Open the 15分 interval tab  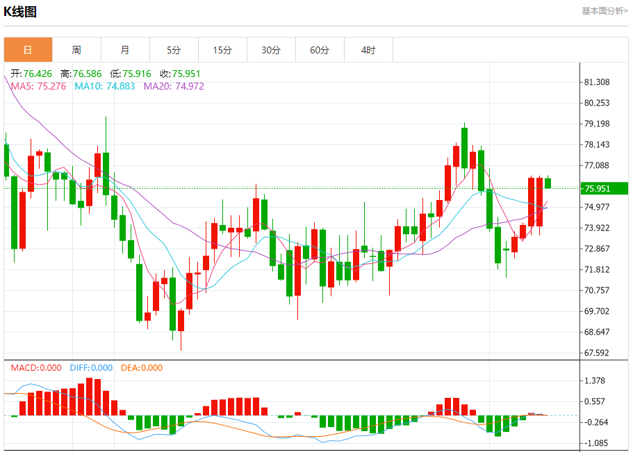click(x=222, y=49)
